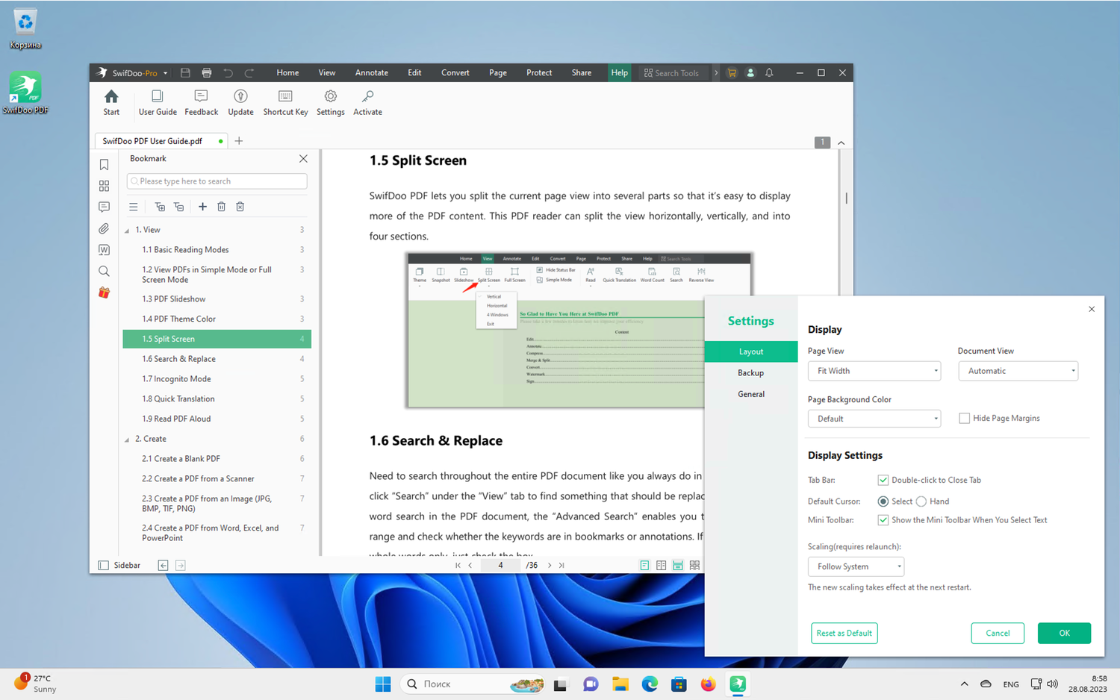Open the attachments paperclip panel
The width and height of the screenshot is (1120, 700).
pyautogui.click(x=104, y=228)
